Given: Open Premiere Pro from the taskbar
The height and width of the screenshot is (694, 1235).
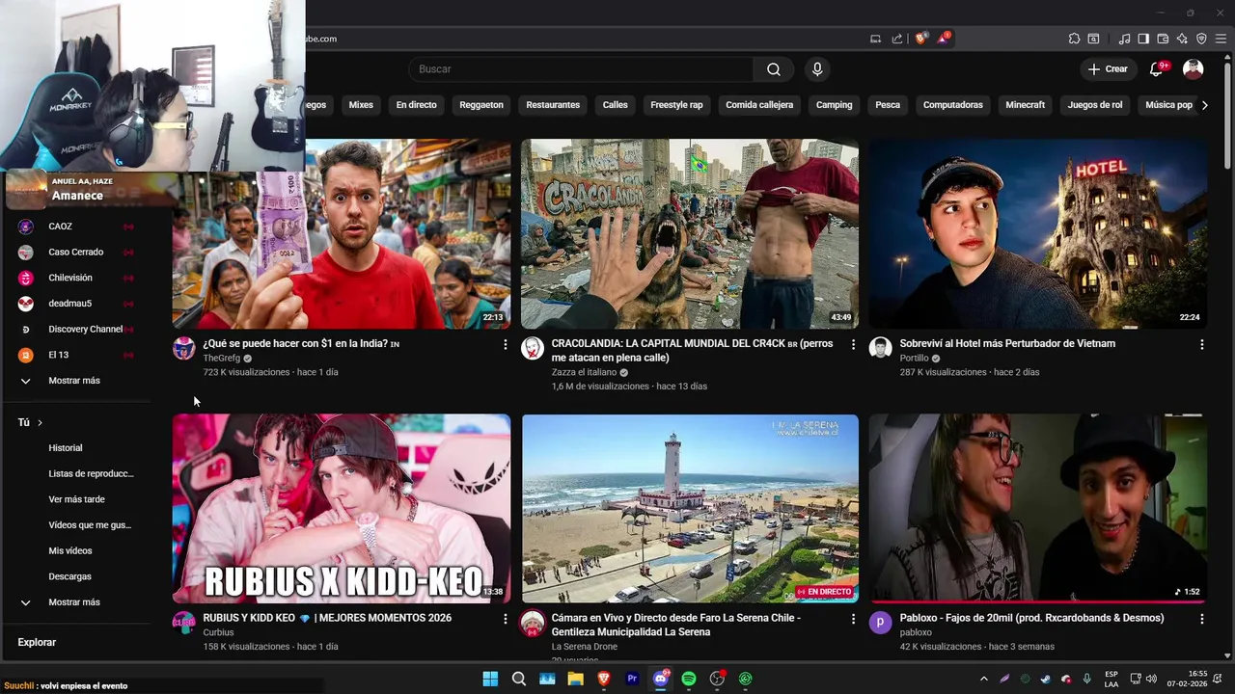Looking at the screenshot, I should [632, 679].
